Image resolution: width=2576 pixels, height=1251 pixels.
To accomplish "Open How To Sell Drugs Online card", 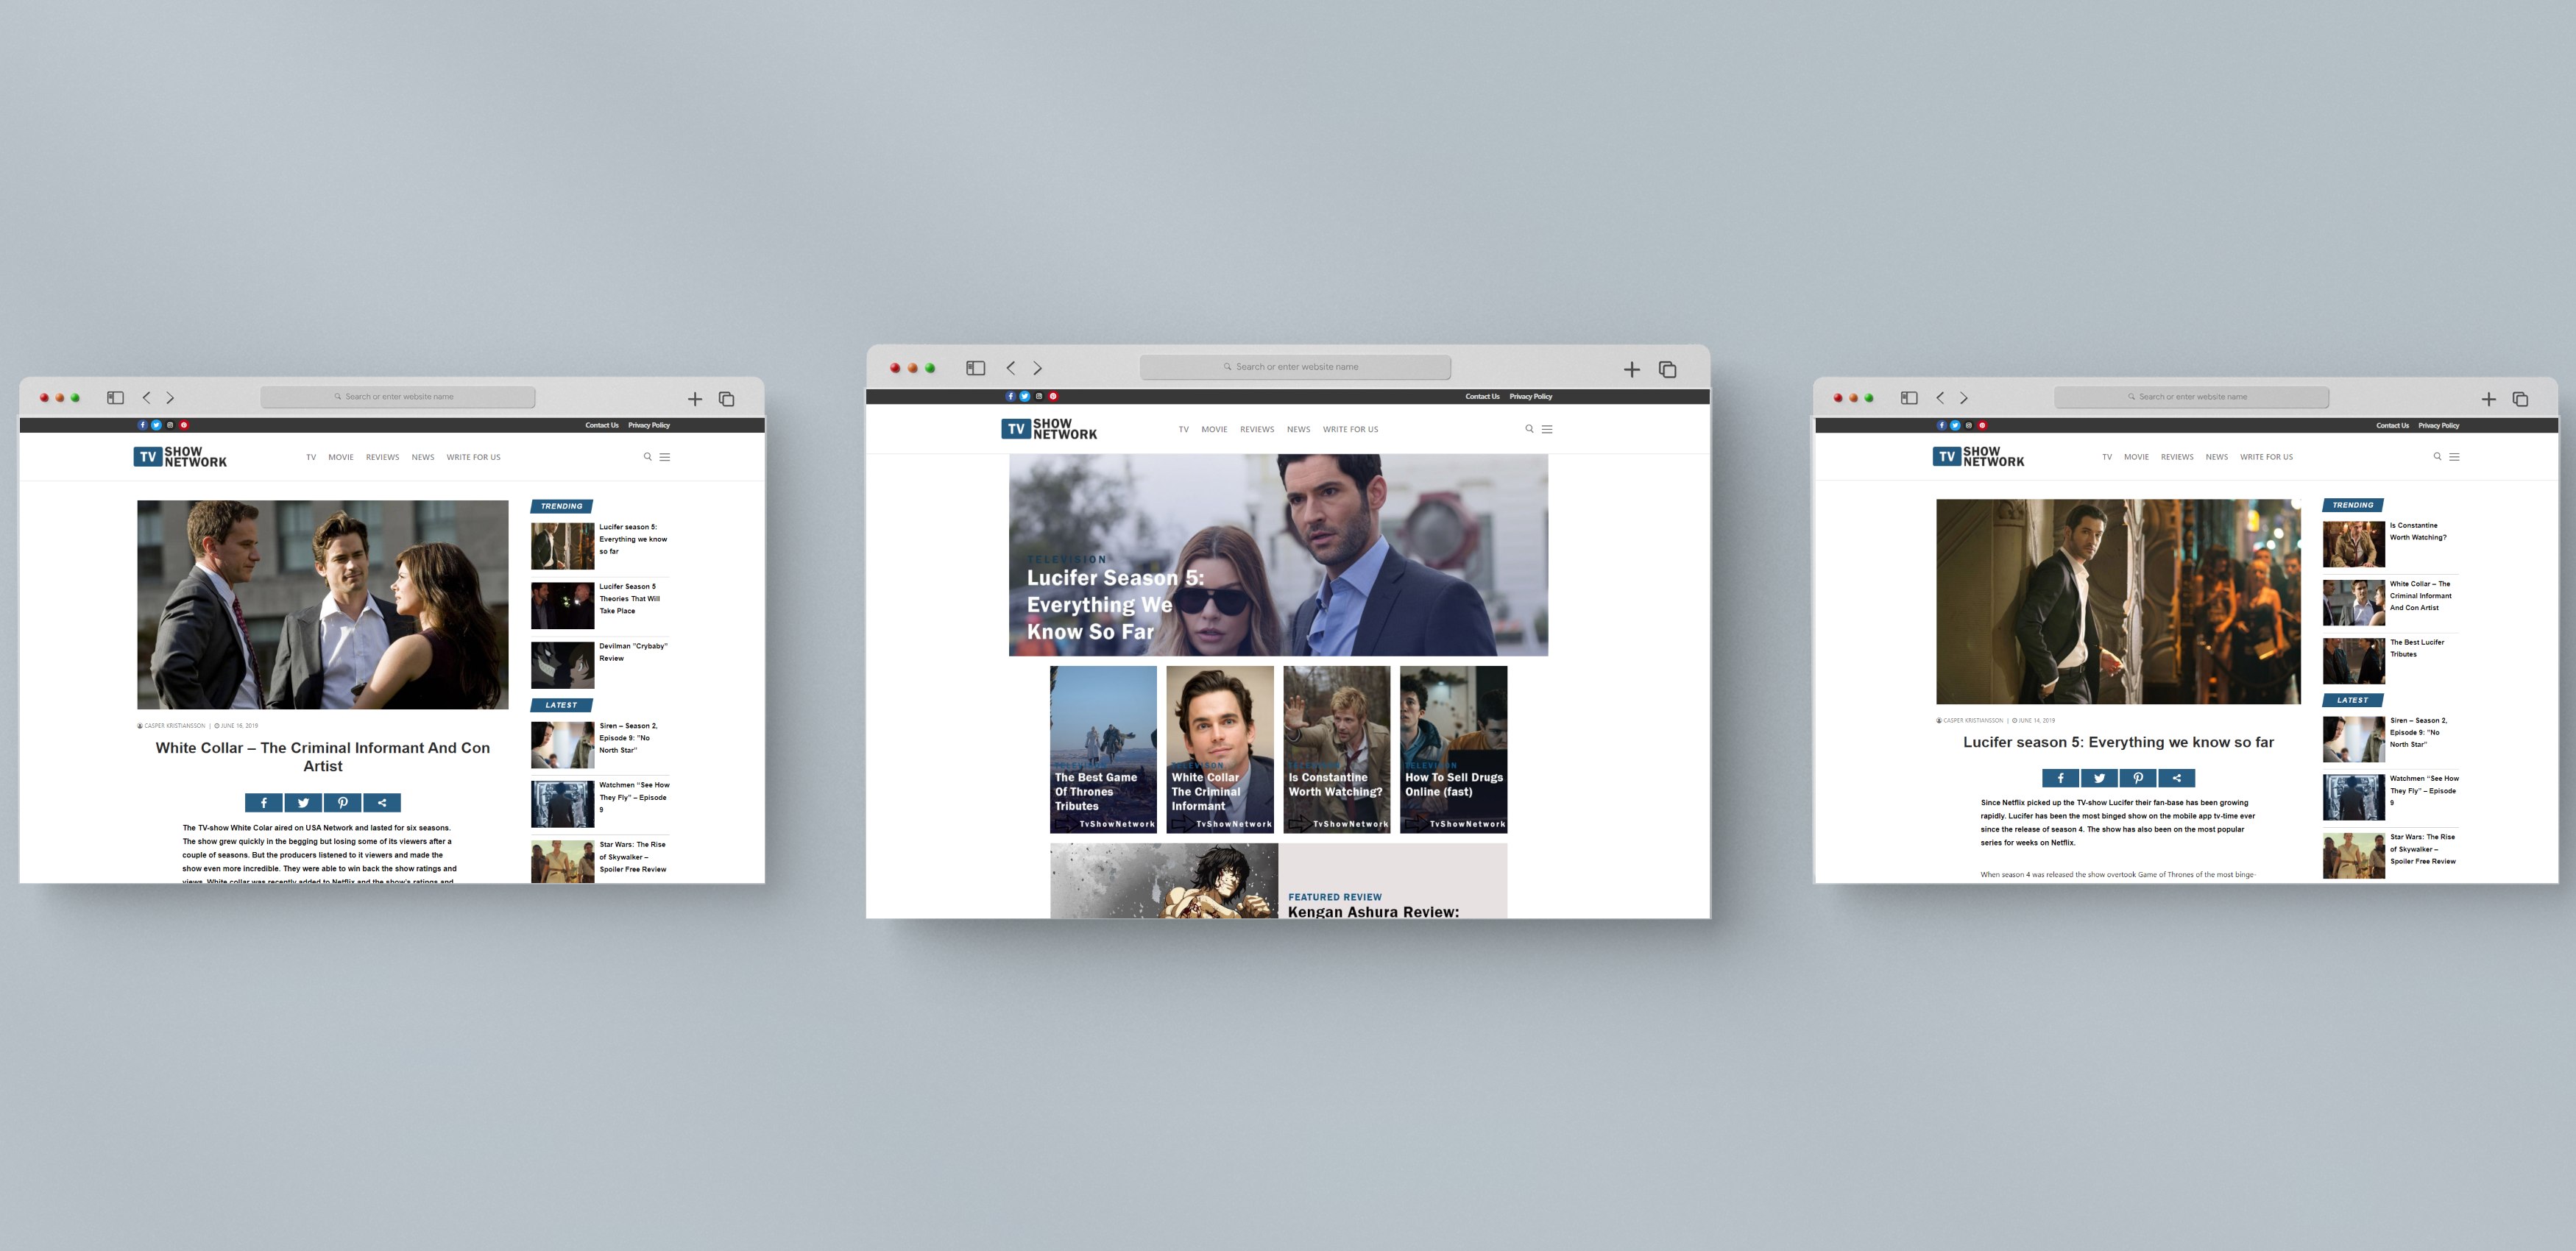I will (1453, 749).
